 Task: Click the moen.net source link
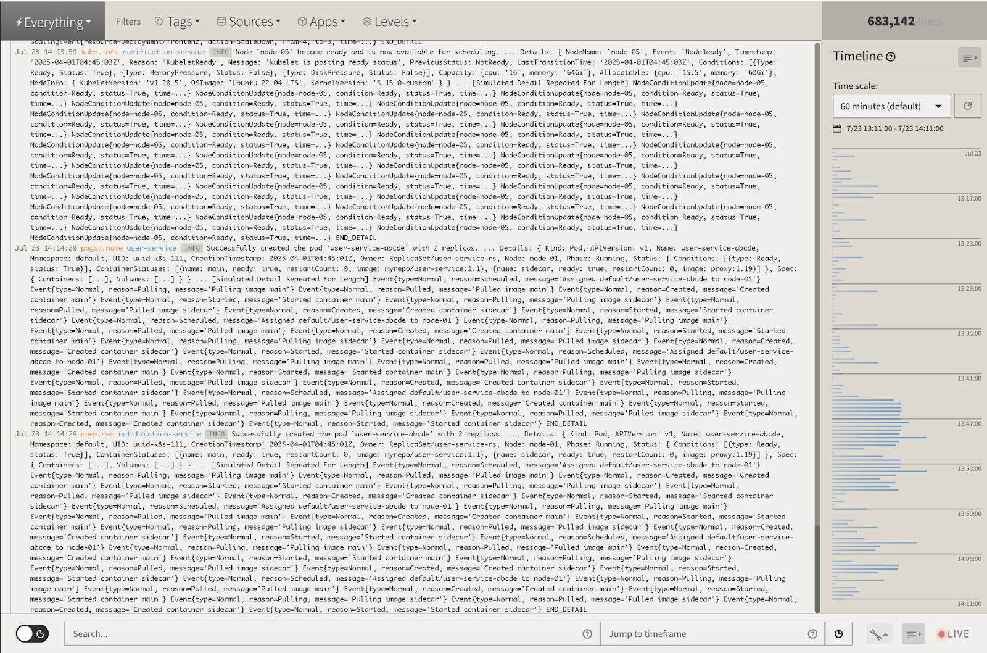tap(97, 434)
